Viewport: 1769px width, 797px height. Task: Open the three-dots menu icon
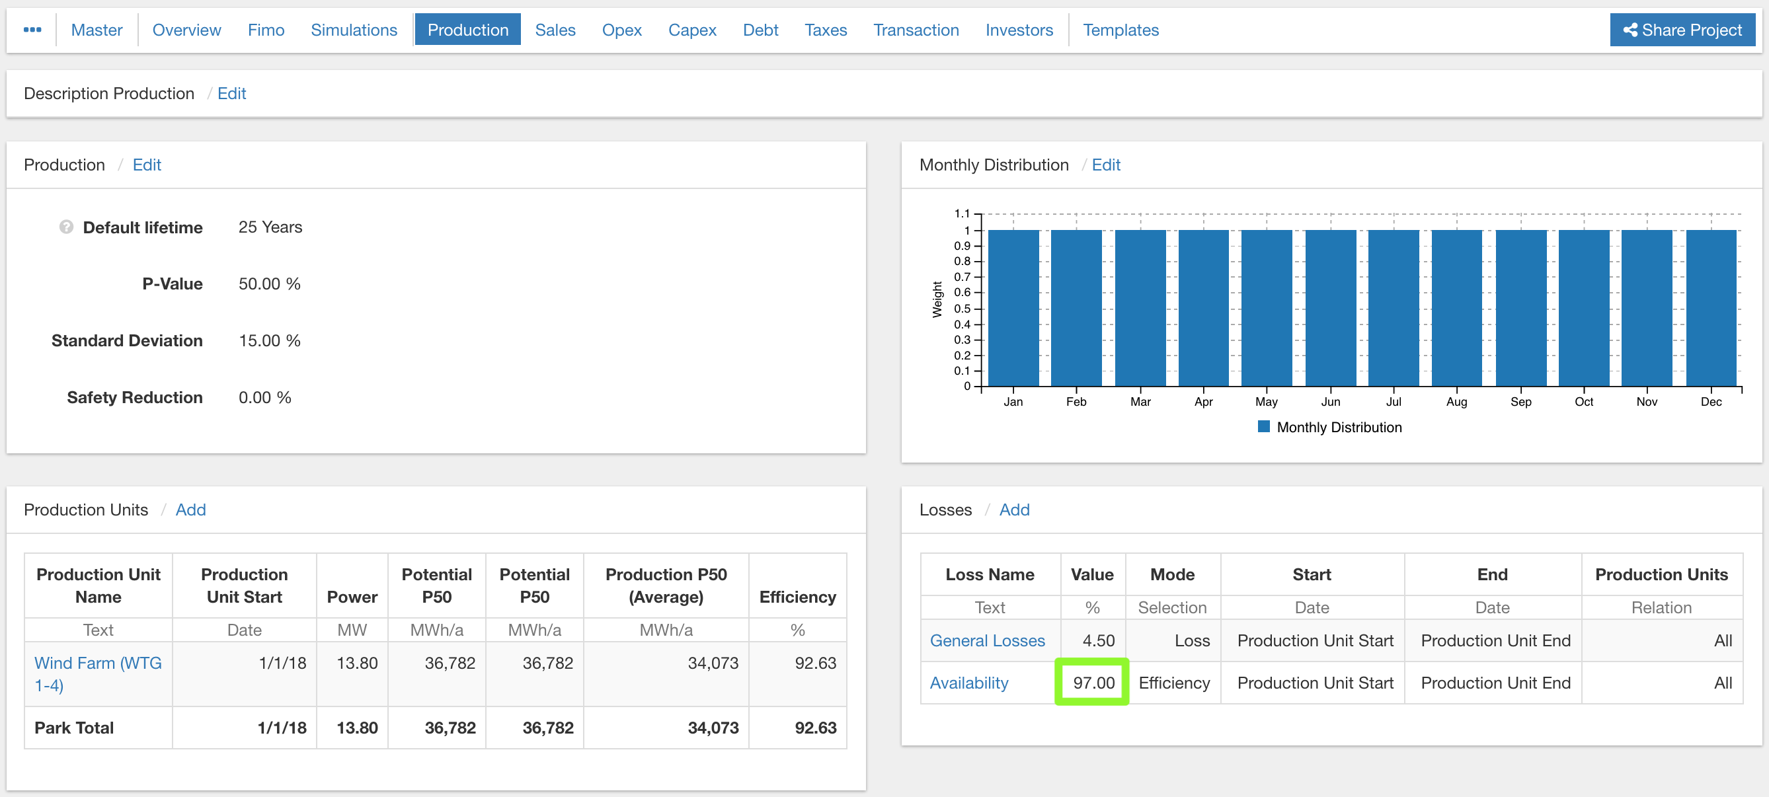(x=32, y=30)
